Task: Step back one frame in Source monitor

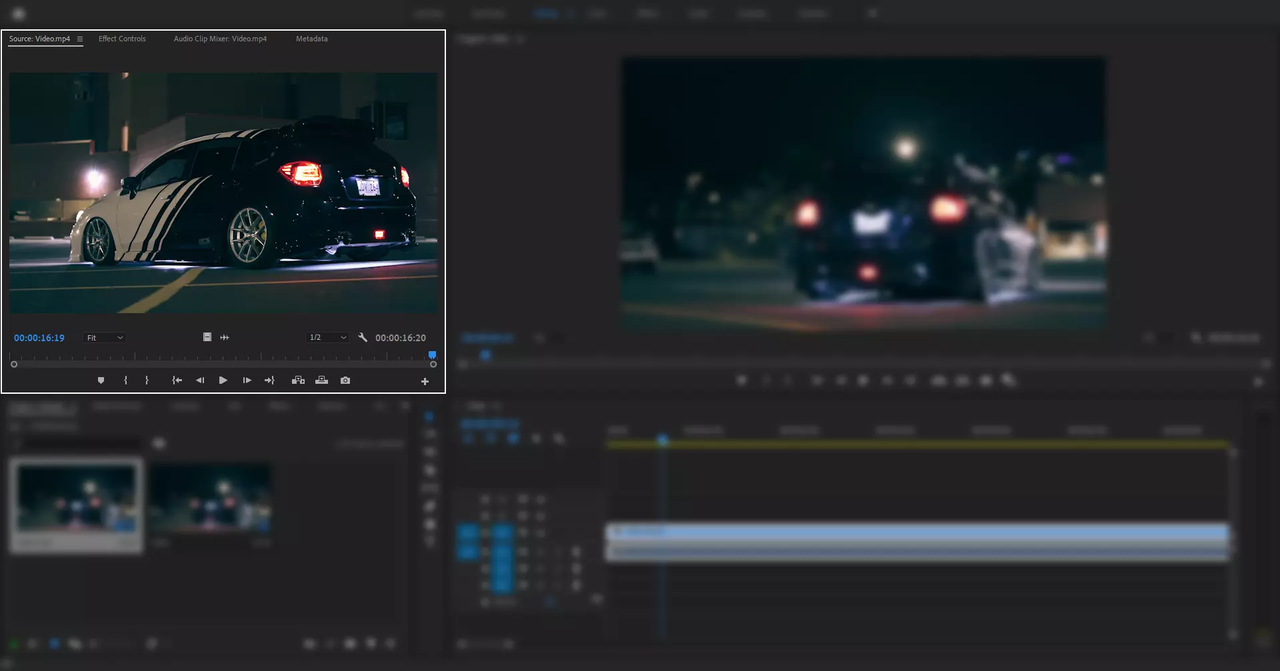Action: tap(200, 380)
